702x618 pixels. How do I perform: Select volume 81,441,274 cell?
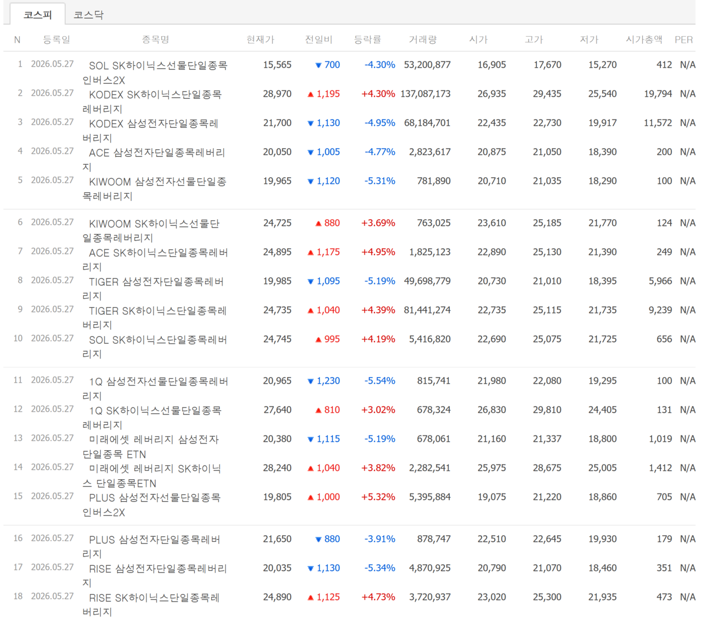click(x=427, y=310)
